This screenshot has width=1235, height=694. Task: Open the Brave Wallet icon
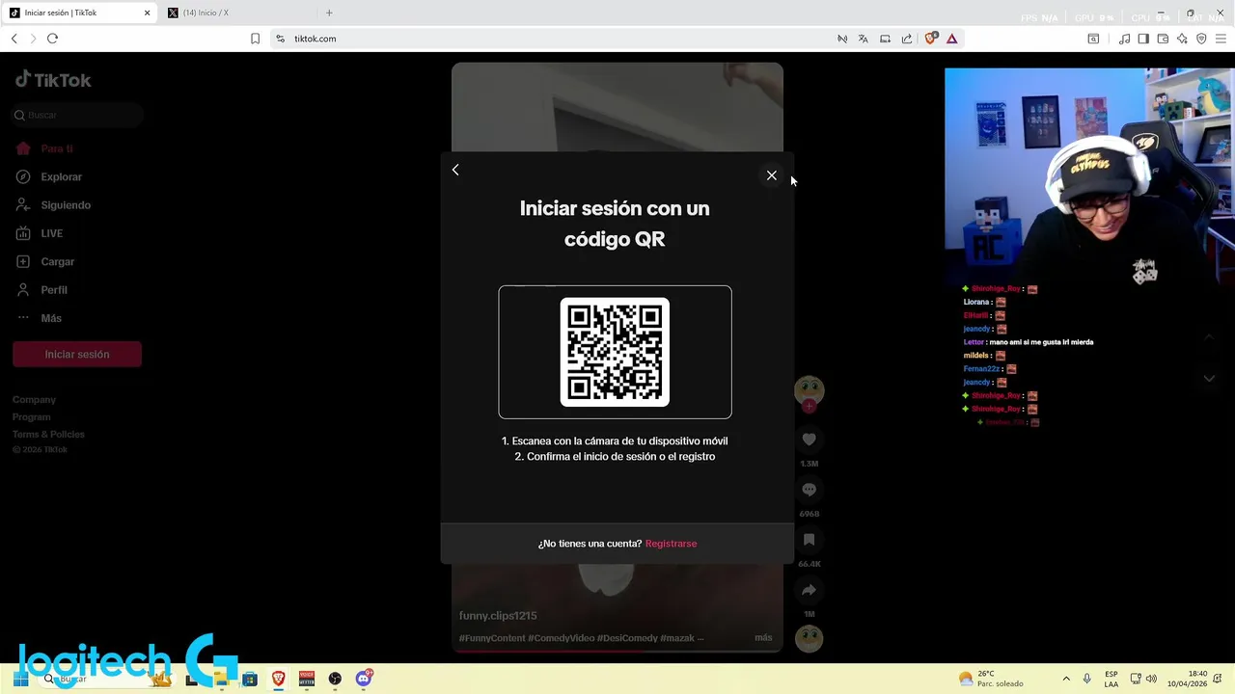point(1163,39)
